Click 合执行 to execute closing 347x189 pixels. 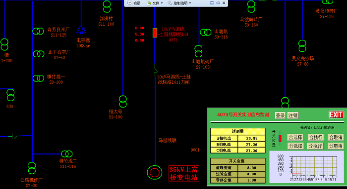point(316,138)
